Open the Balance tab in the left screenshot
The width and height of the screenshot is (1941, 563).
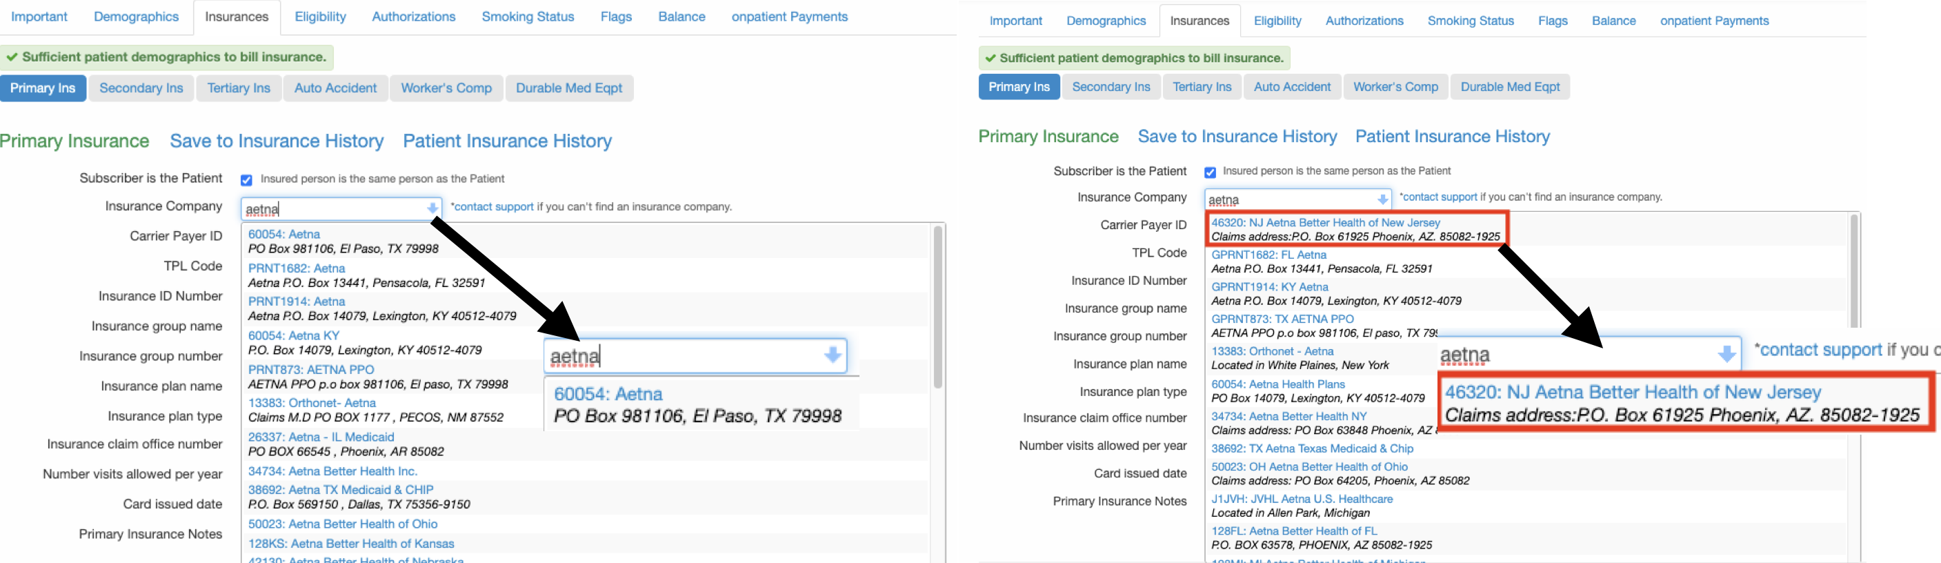click(x=681, y=17)
